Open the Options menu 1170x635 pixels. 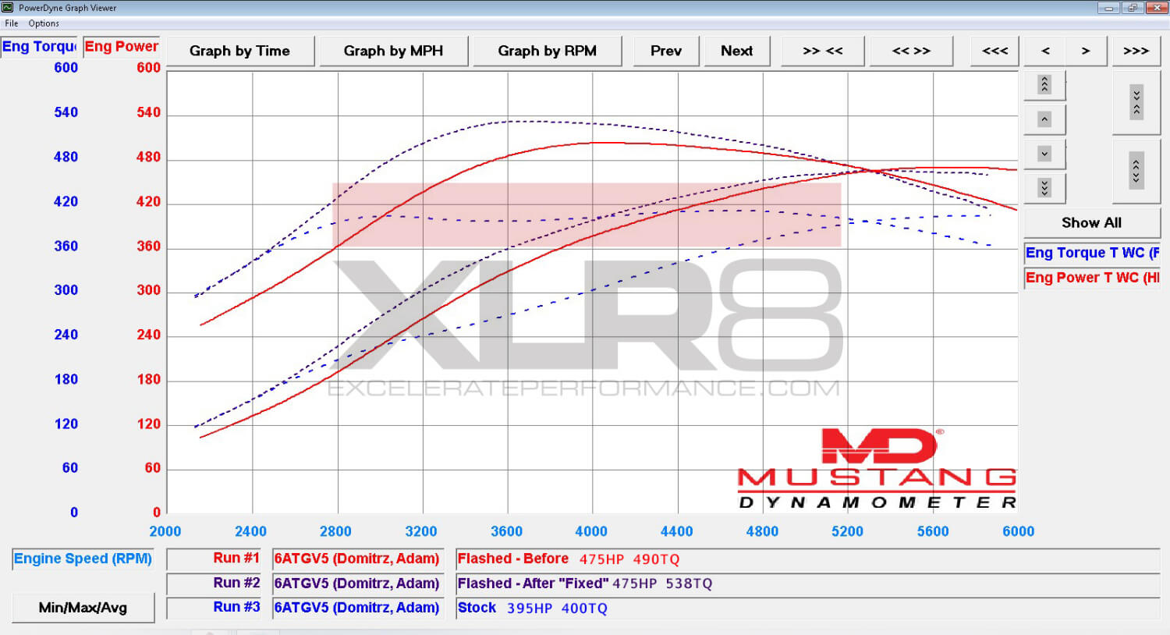pyautogui.click(x=44, y=23)
